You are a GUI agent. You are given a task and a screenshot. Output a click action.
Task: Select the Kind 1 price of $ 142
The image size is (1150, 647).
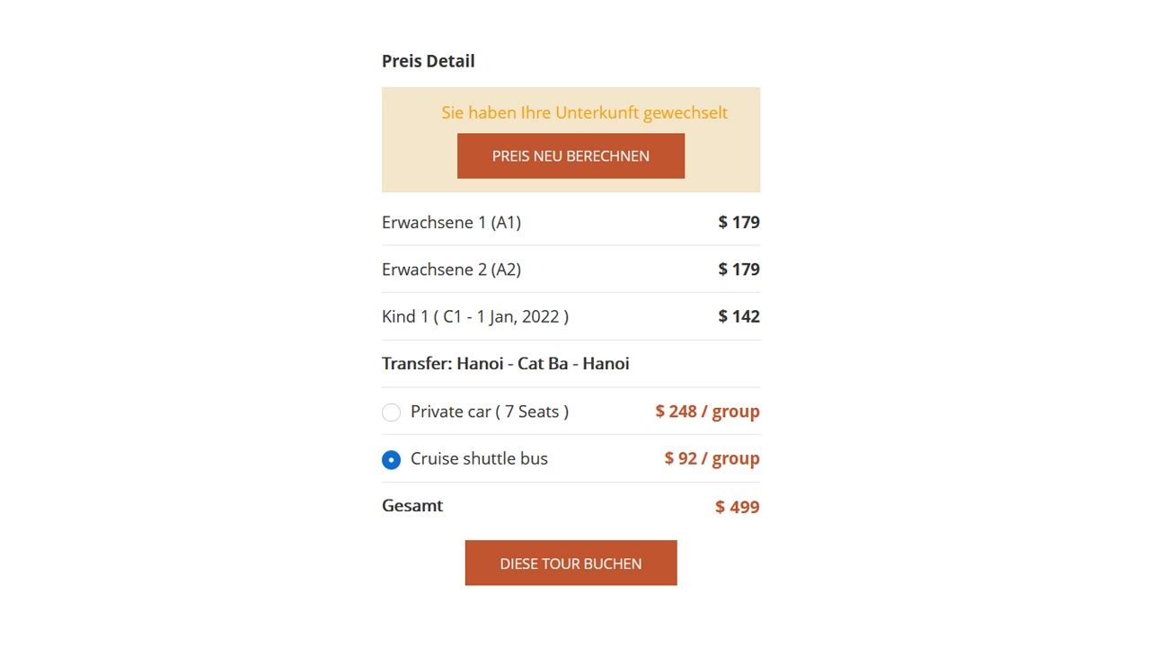739,316
